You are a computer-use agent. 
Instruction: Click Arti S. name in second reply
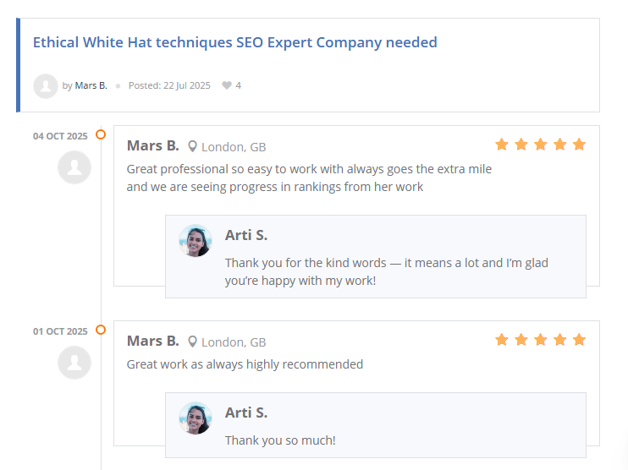tap(246, 413)
